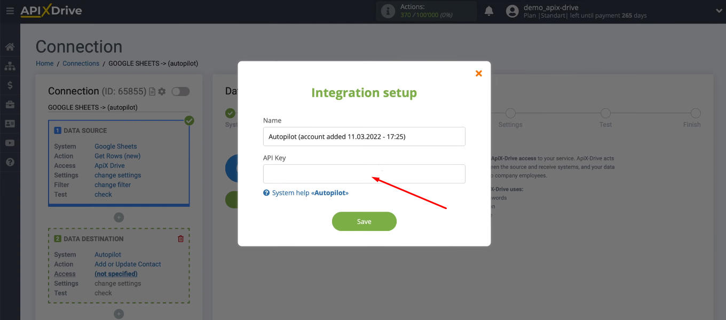Click inside the API Key field
This screenshot has width=726, height=320.
tap(364, 173)
